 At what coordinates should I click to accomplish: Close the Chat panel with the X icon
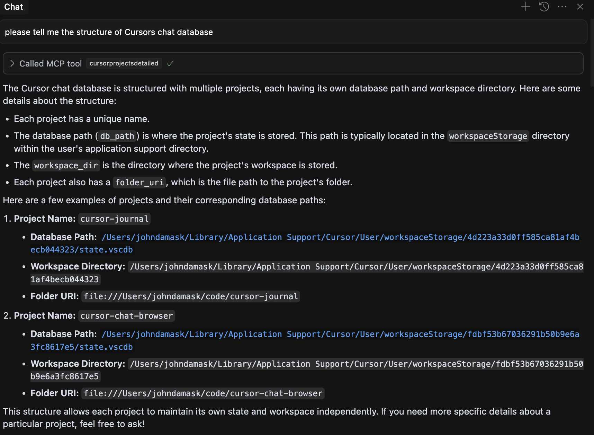tap(580, 7)
